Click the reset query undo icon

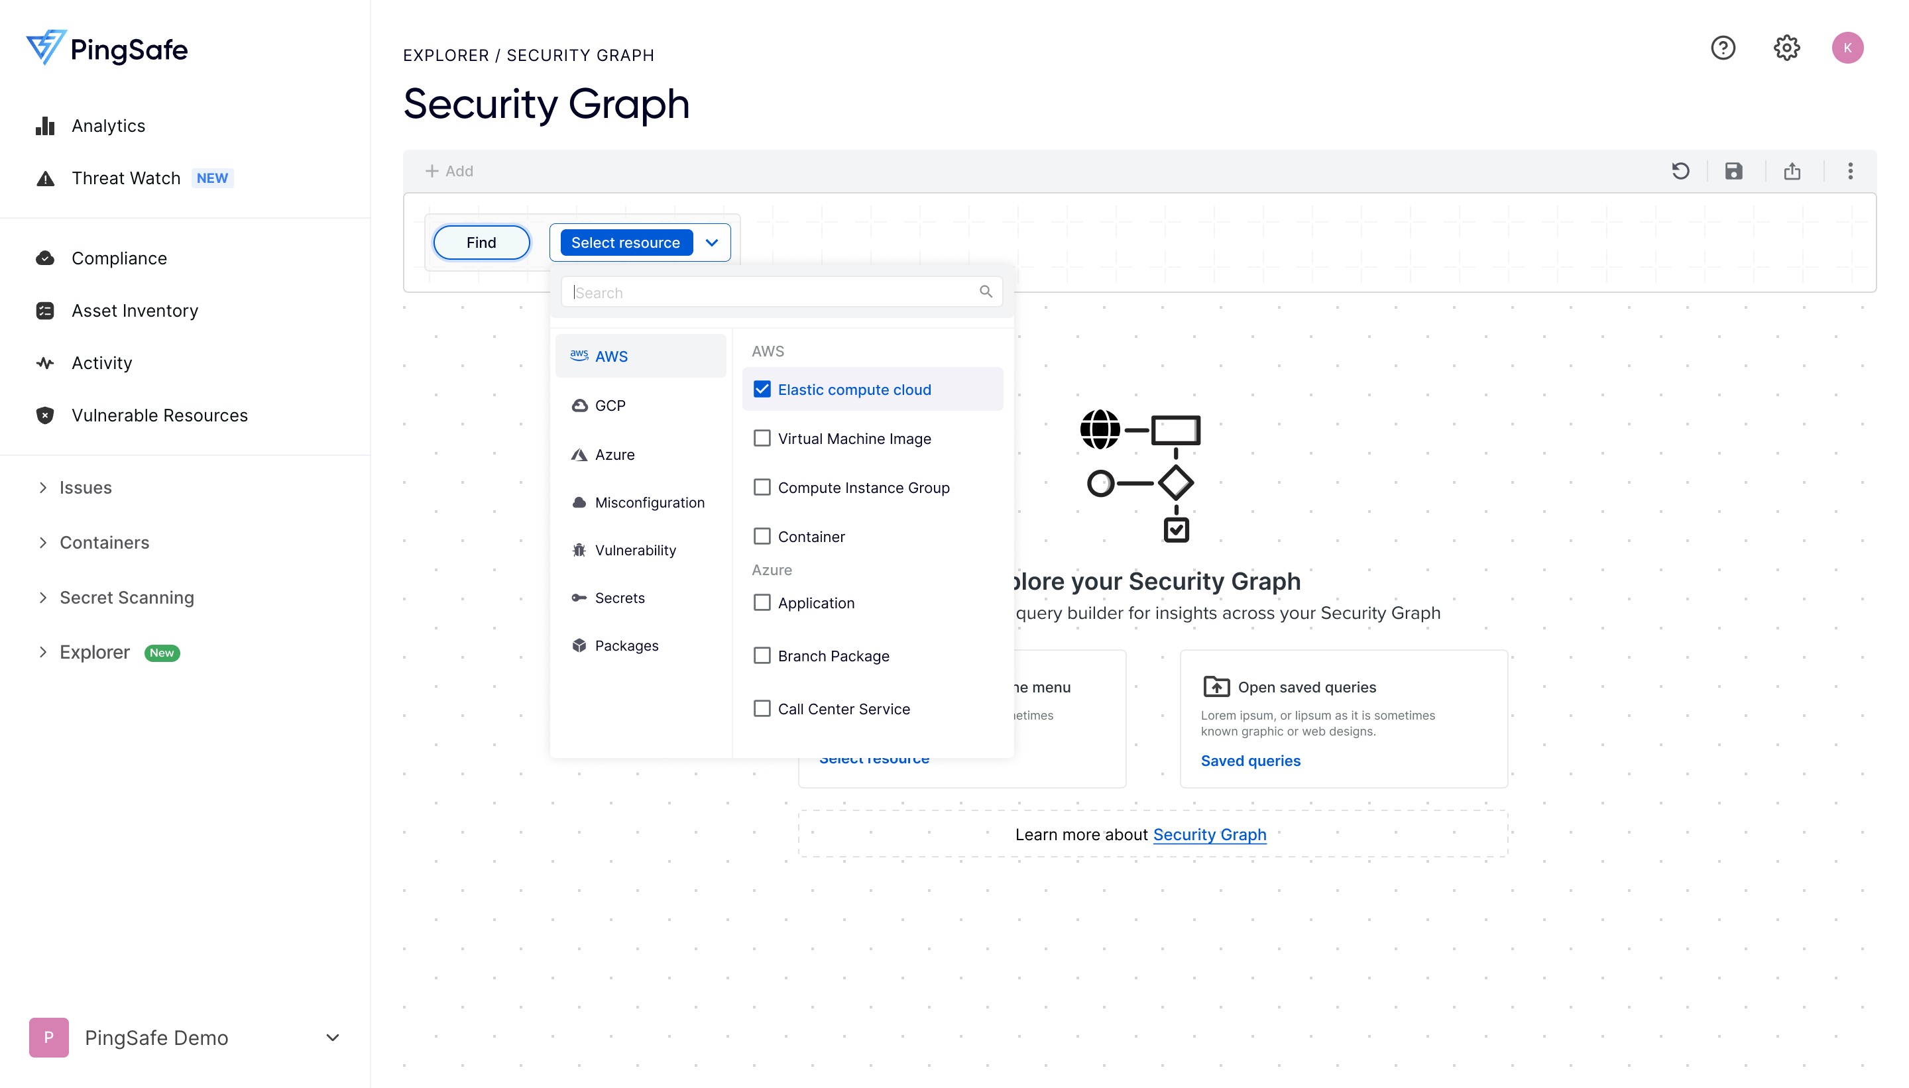pos(1680,171)
